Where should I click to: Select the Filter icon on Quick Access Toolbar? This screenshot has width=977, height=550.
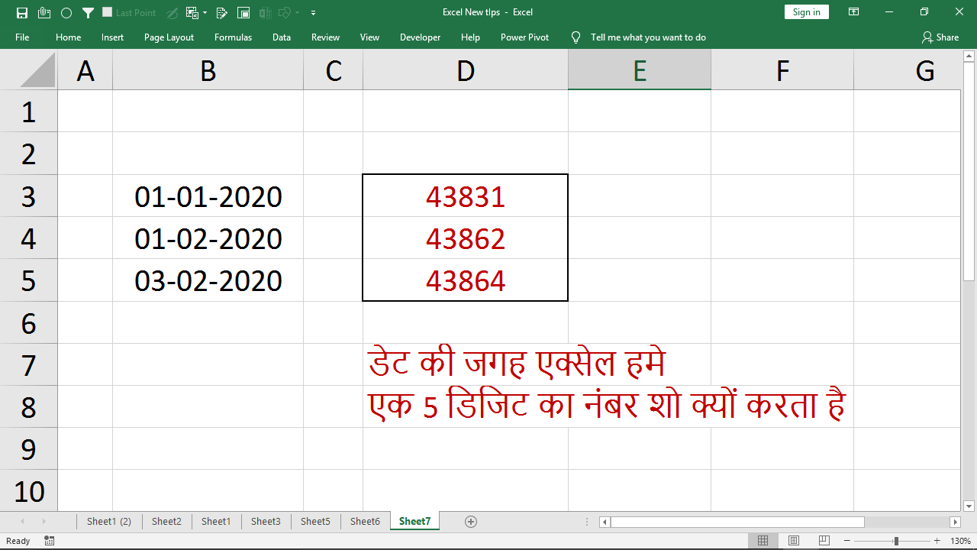(x=88, y=12)
